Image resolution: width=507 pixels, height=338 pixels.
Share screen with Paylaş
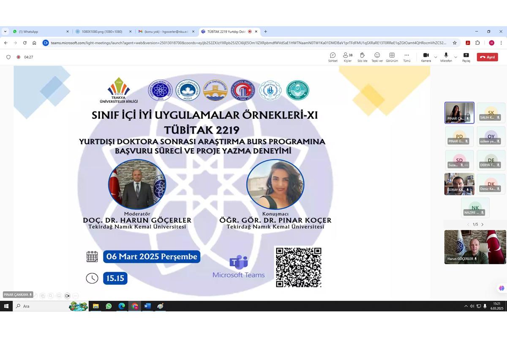tap(466, 57)
